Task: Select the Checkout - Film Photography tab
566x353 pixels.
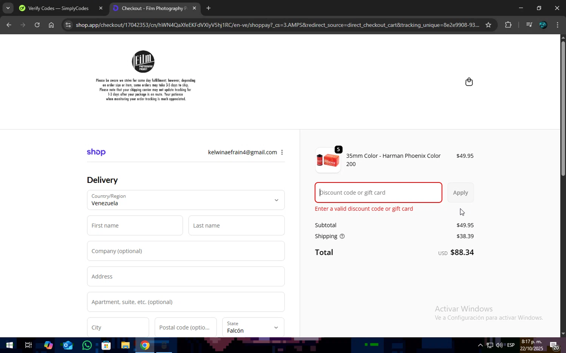Action: [155, 8]
